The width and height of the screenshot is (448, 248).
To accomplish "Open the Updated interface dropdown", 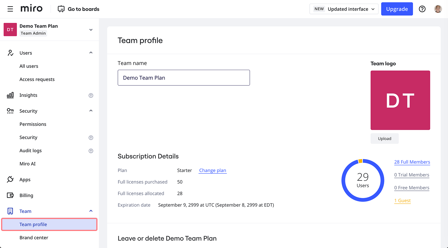I will 344,9.
